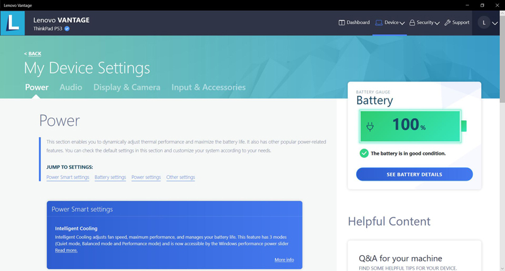Open the Dashboard menu item

354,23
